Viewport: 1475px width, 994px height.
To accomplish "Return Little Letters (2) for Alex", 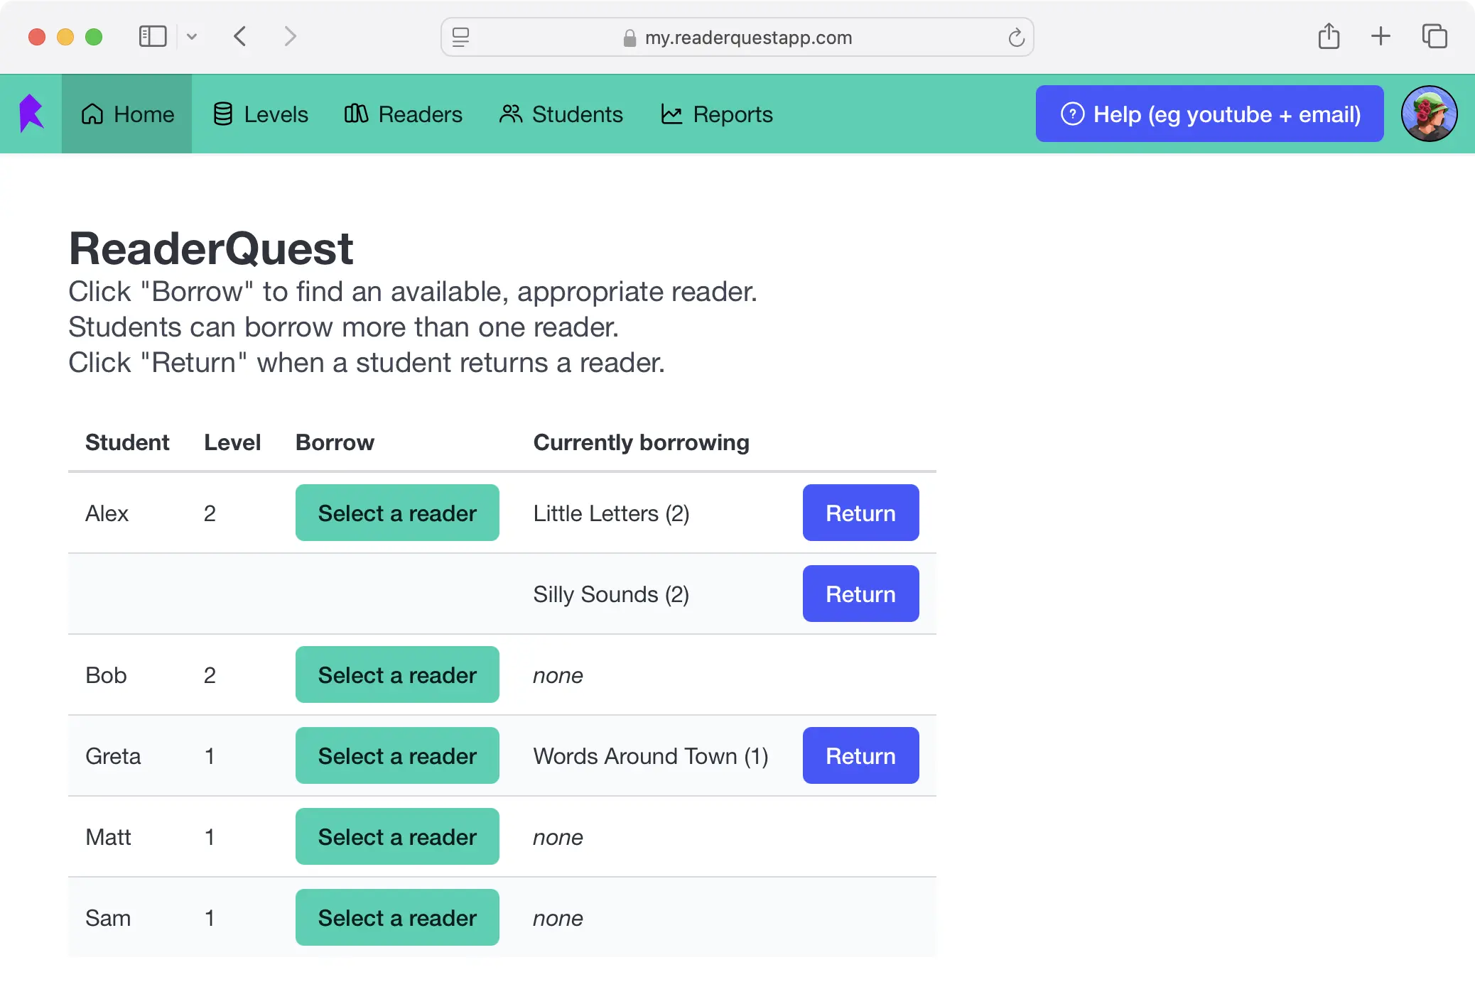I will point(860,513).
